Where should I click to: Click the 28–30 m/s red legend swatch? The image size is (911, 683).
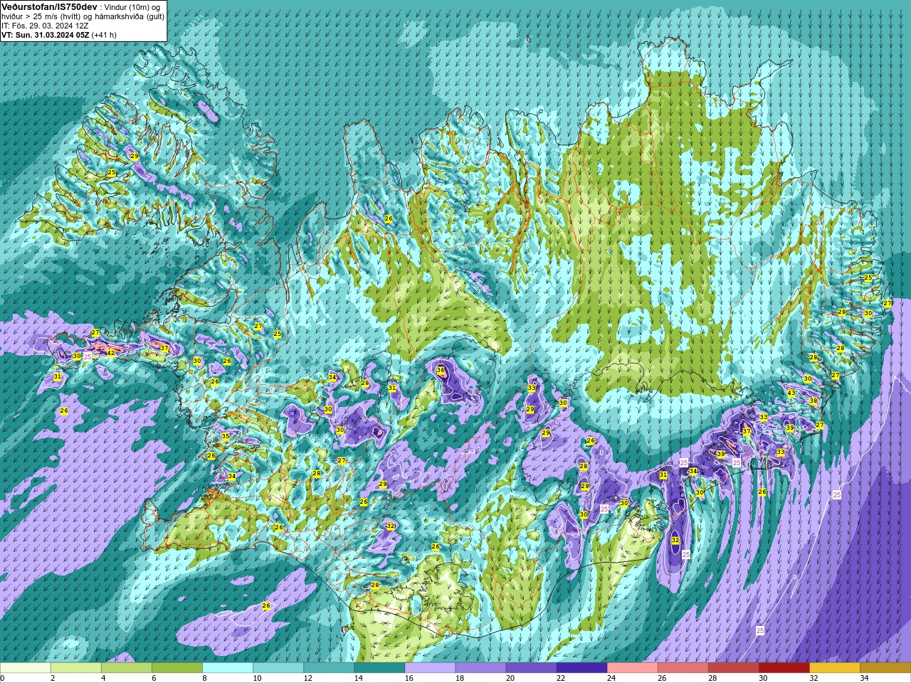(733, 668)
